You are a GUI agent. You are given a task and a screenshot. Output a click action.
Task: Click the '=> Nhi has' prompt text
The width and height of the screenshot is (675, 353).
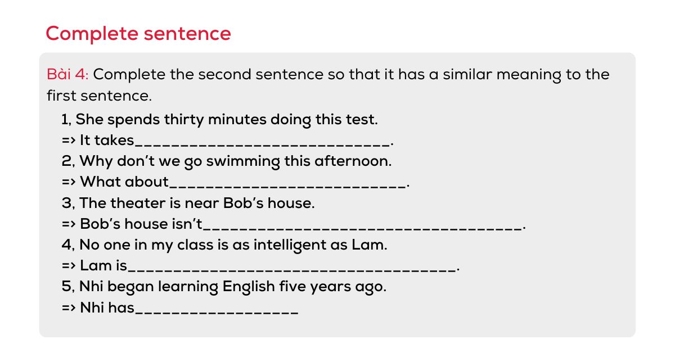pyautogui.click(x=98, y=308)
